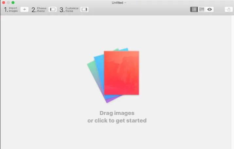Open the Customize theme right panel icon

click(x=84, y=9)
